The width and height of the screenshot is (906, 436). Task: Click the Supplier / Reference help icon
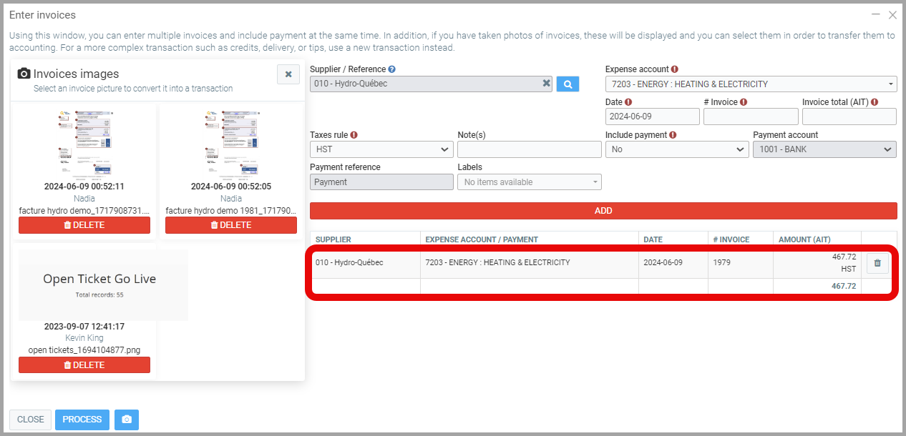coord(391,69)
